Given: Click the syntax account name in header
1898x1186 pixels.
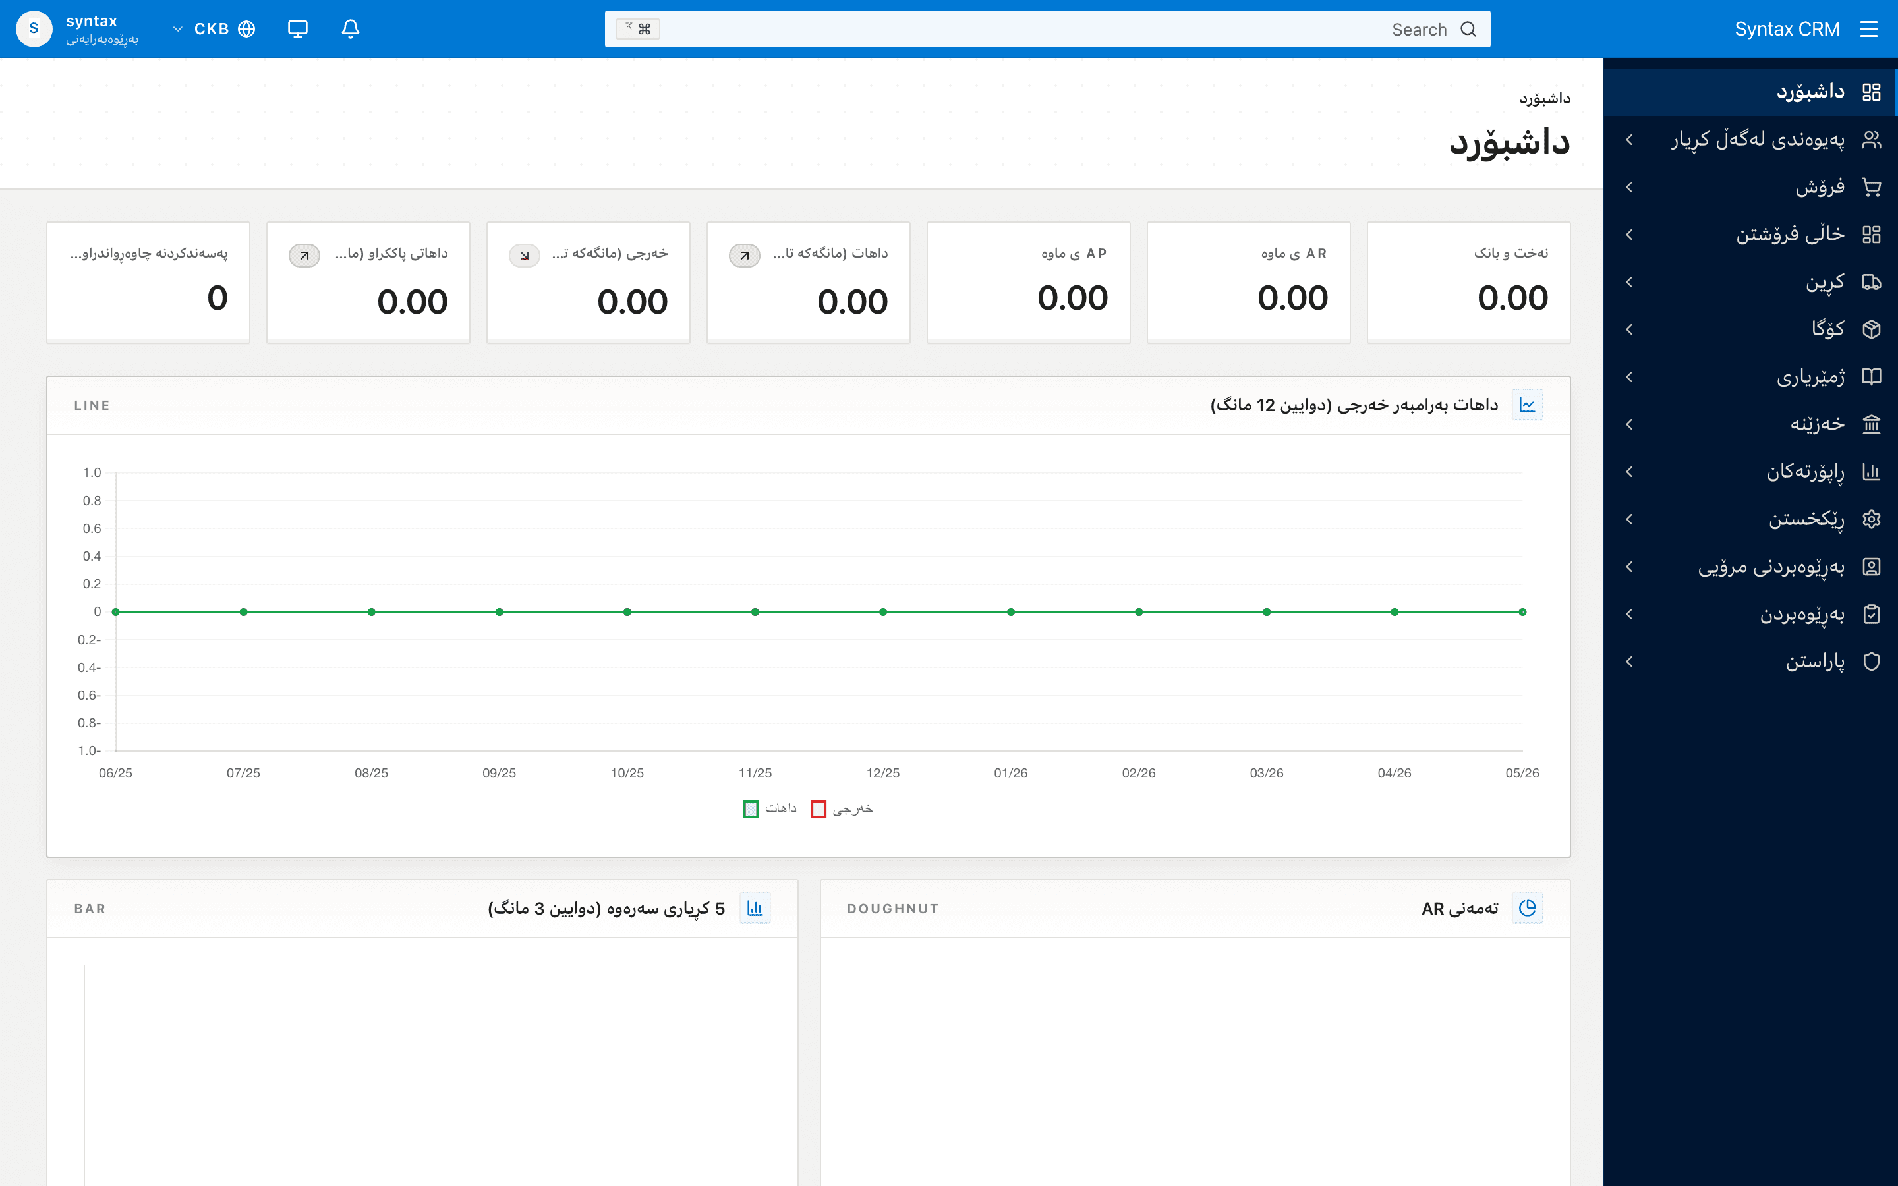Looking at the screenshot, I should tap(92, 21).
